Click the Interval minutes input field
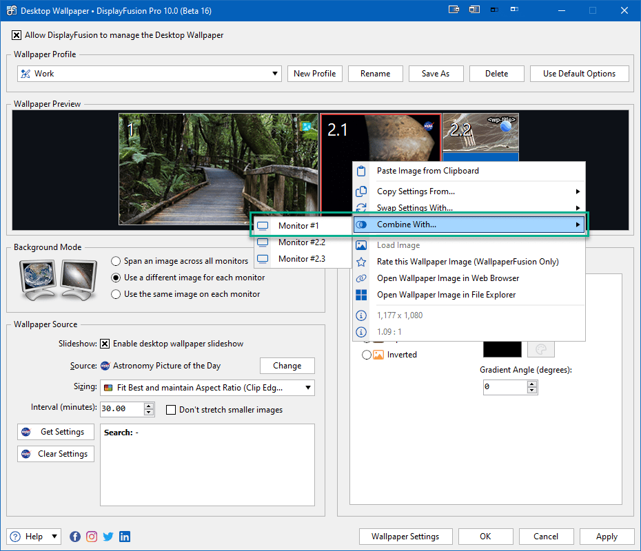 pos(121,408)
